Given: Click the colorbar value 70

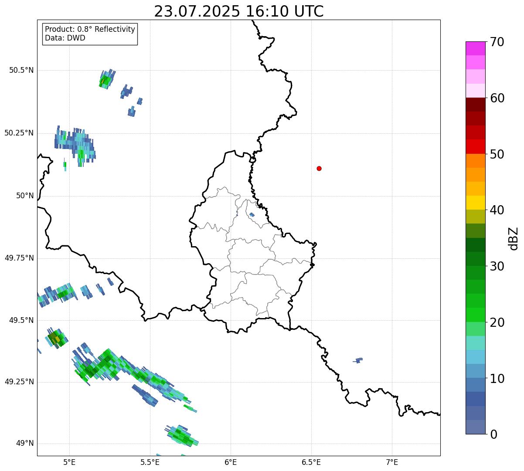Looking at the screenshot, I should pyautogui.click(x=497, y=42).
